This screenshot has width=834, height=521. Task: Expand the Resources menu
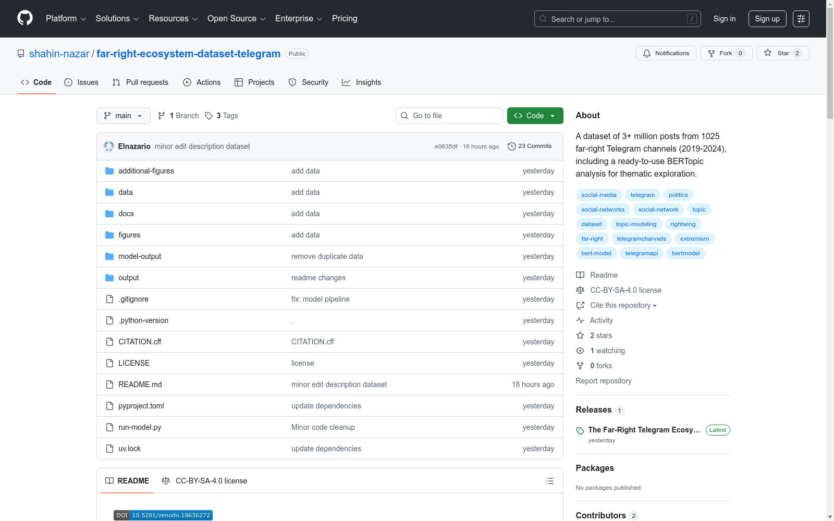(173, 19)
